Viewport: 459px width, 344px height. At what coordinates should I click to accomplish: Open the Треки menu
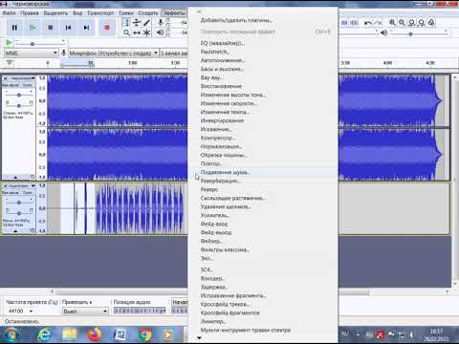click(x=126, y=13)
